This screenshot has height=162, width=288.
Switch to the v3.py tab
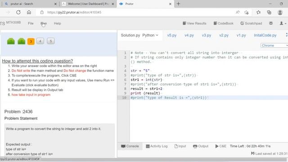(x=207, y=35)
